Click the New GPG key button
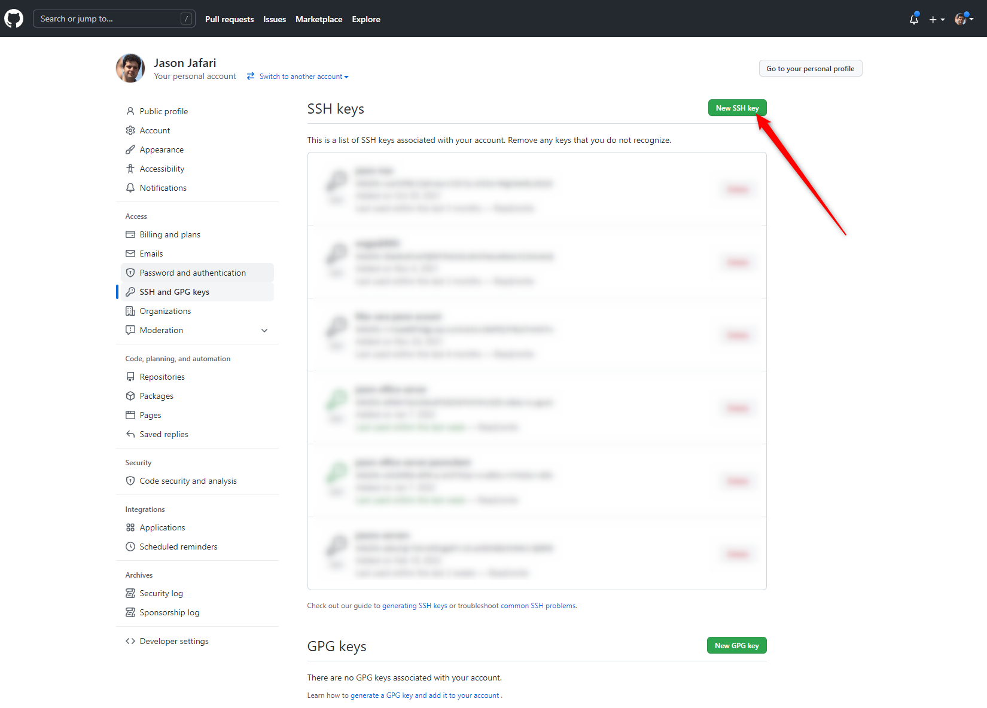987x708 pixels. (x=736, y=645)
